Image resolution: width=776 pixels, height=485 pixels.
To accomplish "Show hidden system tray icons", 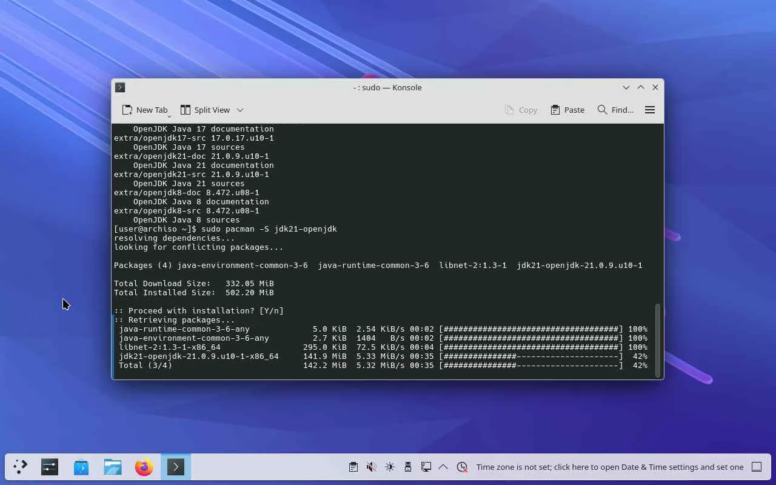I will [x=443, y=467].
